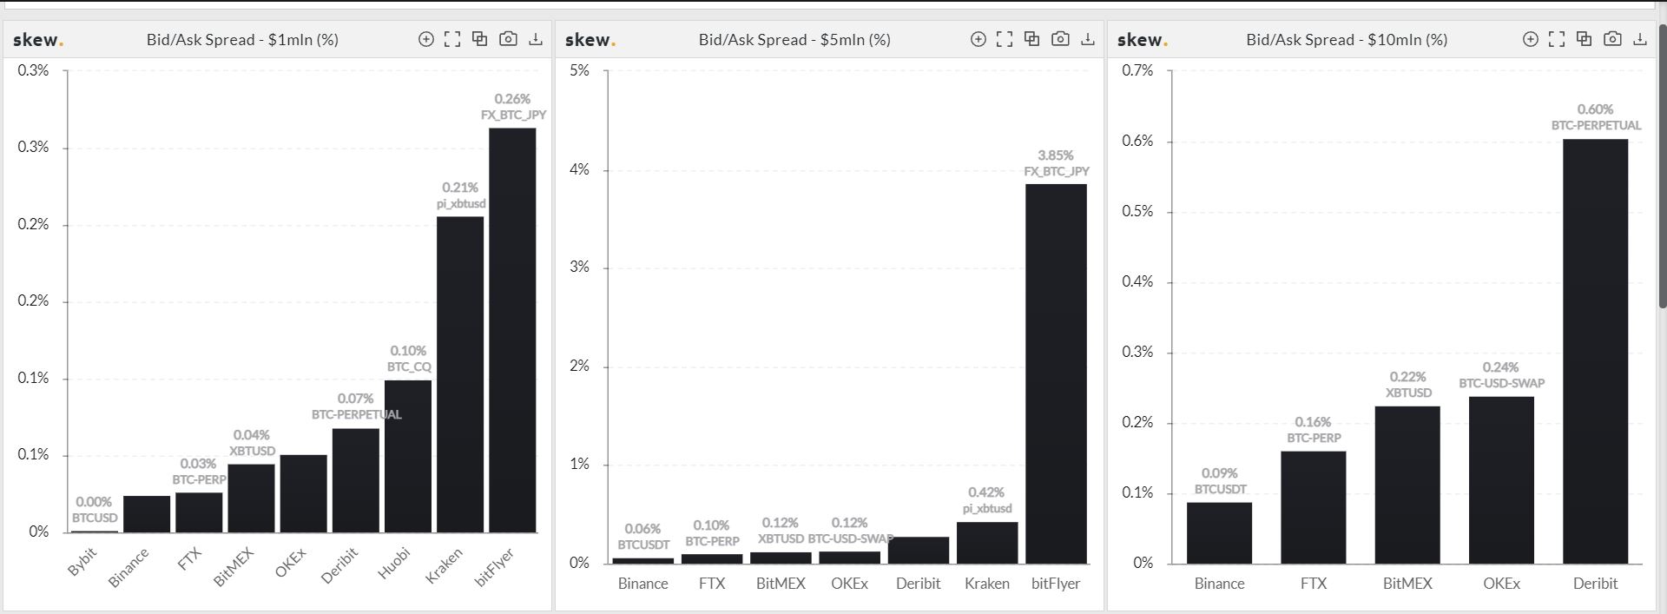Click the skew logo on the $1mln panel
This screenshot has width=1667, height=614.
tap(38, 40)
